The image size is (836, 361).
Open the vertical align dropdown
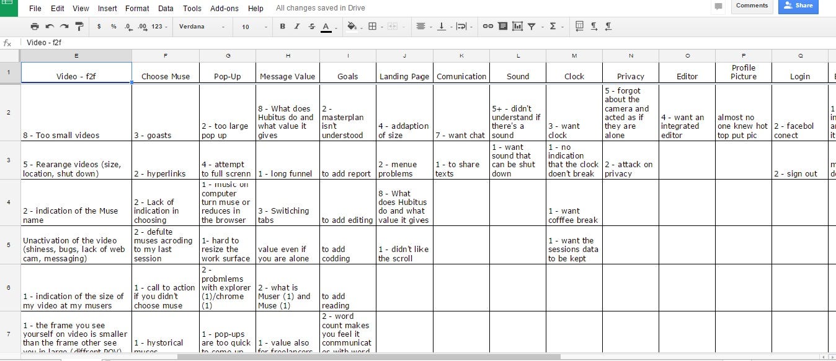(x=444, y=27)
